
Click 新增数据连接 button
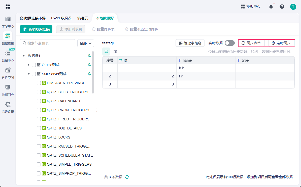click(36, 29)
